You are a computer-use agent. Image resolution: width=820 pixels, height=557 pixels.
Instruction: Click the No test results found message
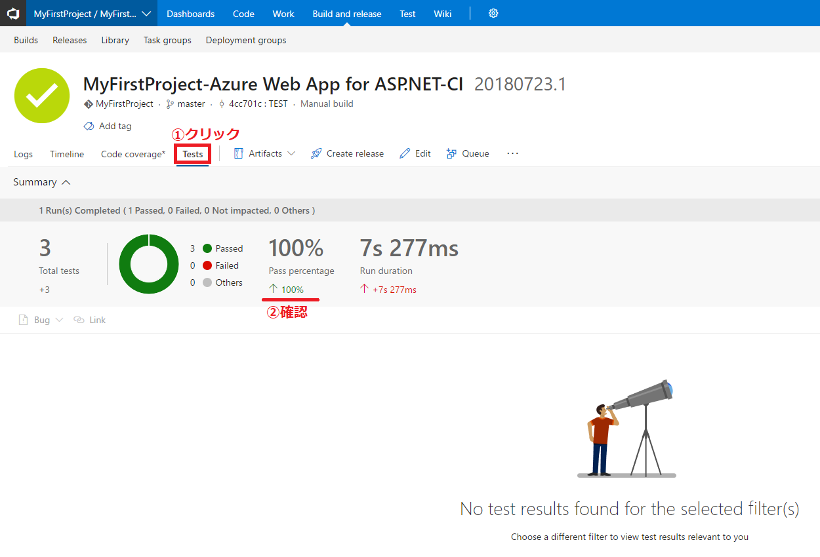[x=630, y=509]
